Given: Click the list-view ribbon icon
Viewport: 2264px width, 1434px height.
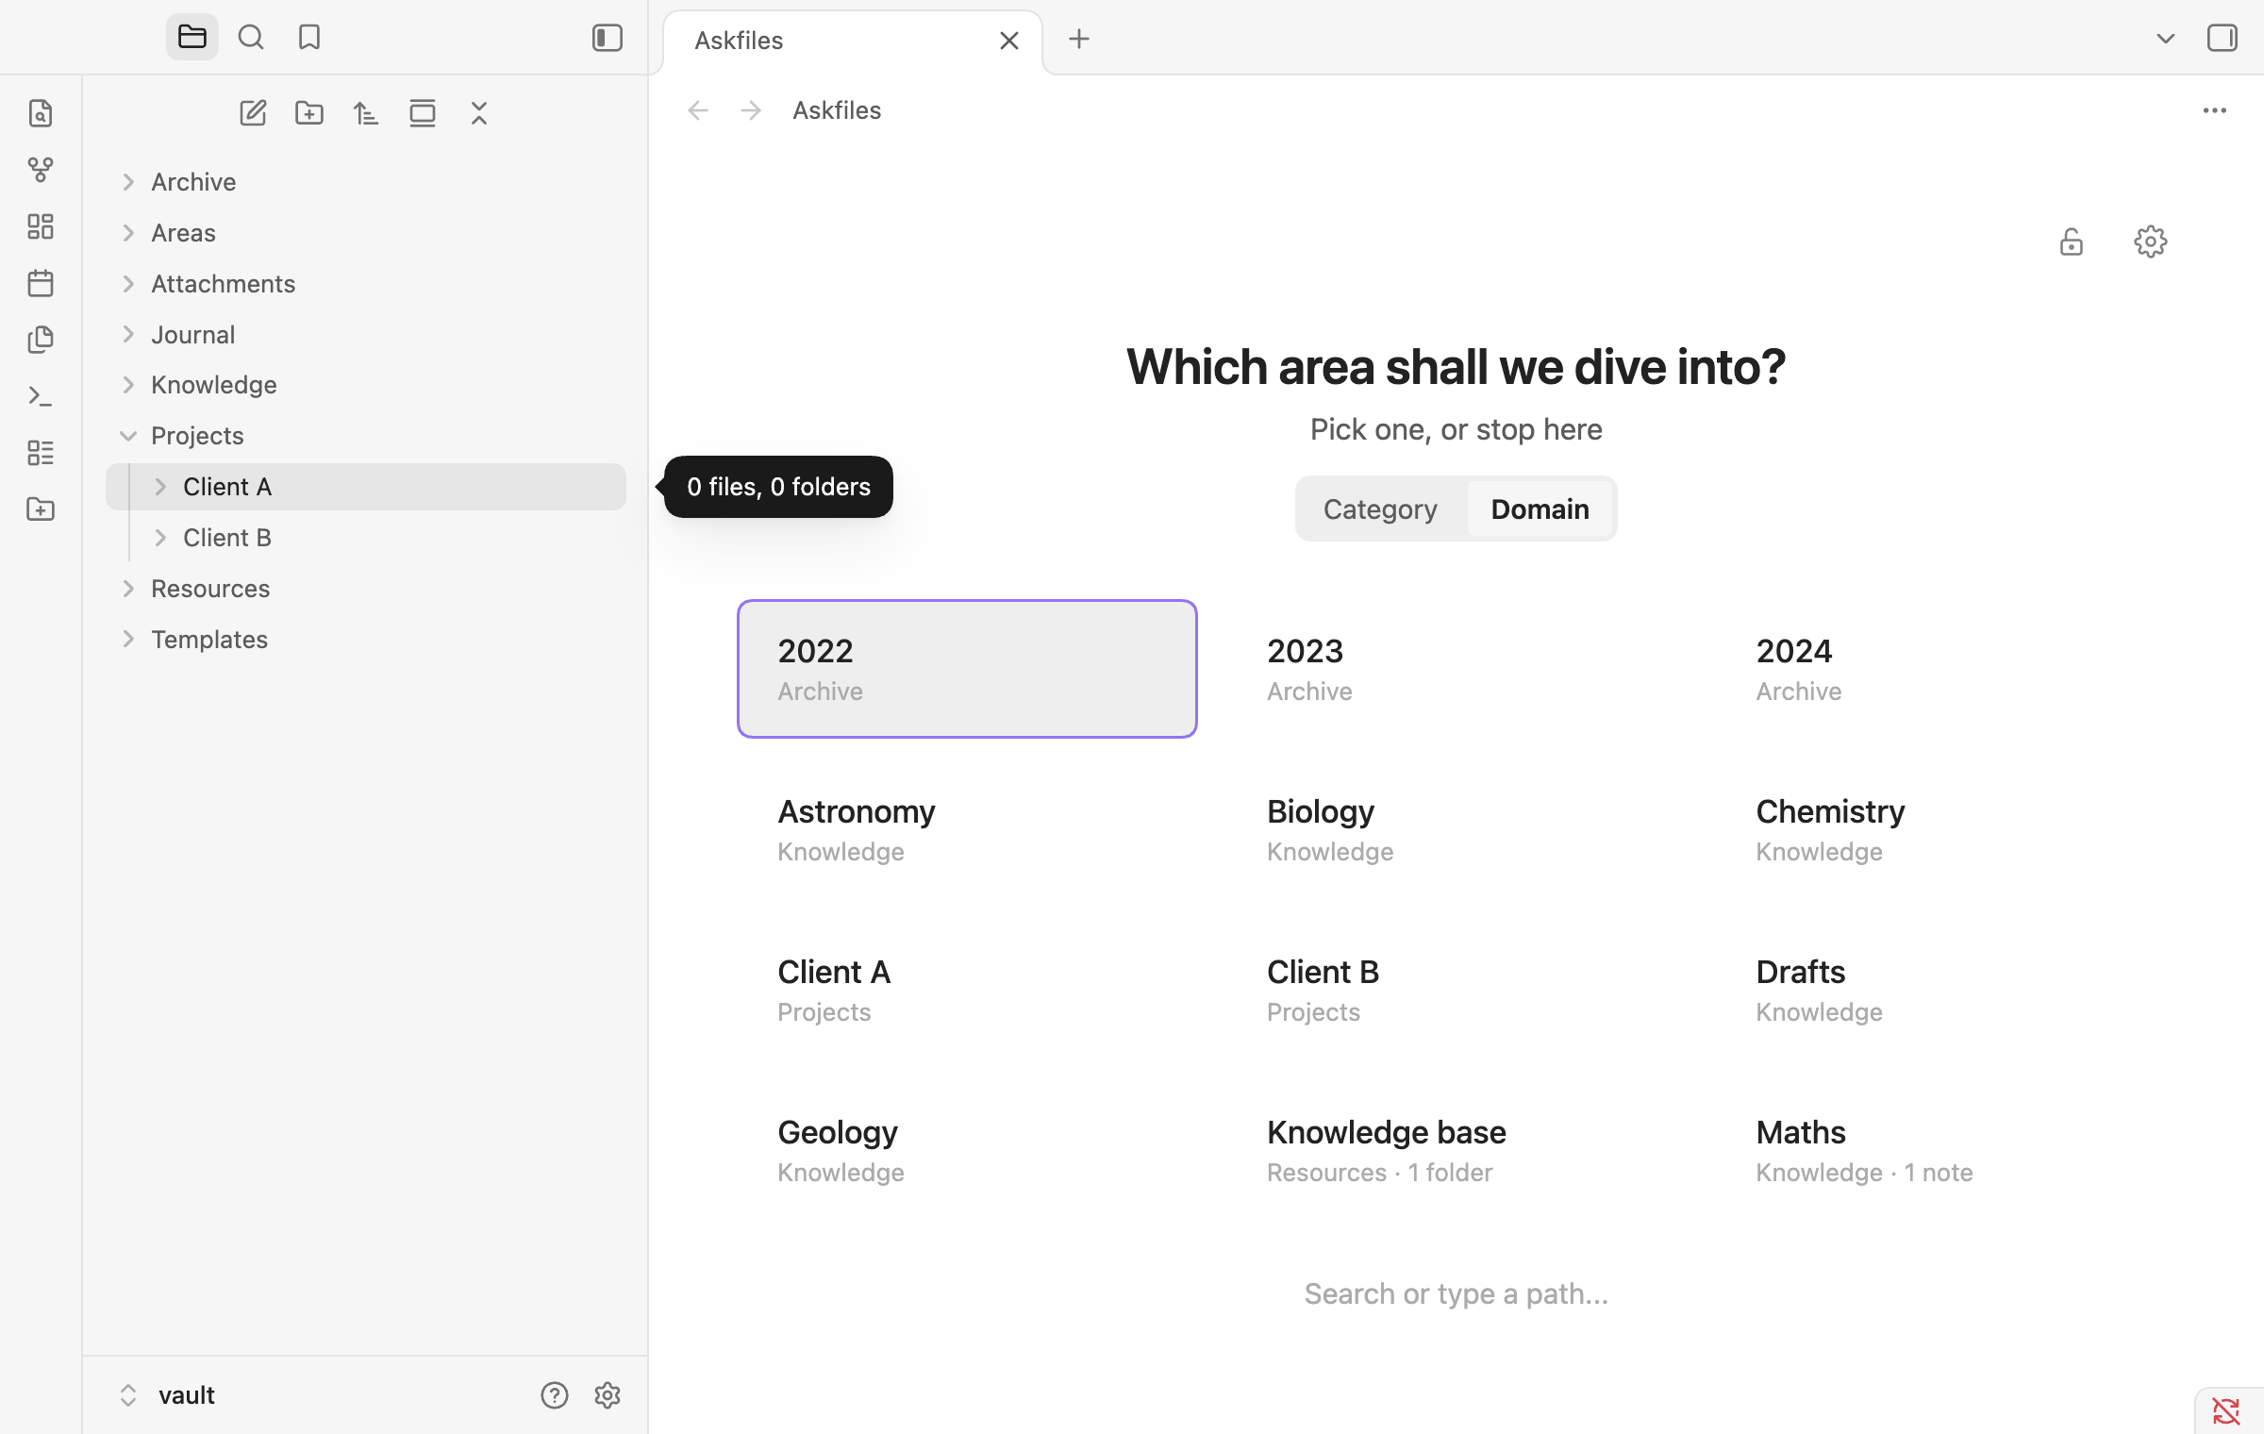Looking at the screenshot, I should coord(41,453).
